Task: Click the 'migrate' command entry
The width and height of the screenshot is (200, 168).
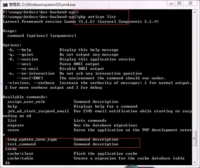Action: click(x=16, y=125)
